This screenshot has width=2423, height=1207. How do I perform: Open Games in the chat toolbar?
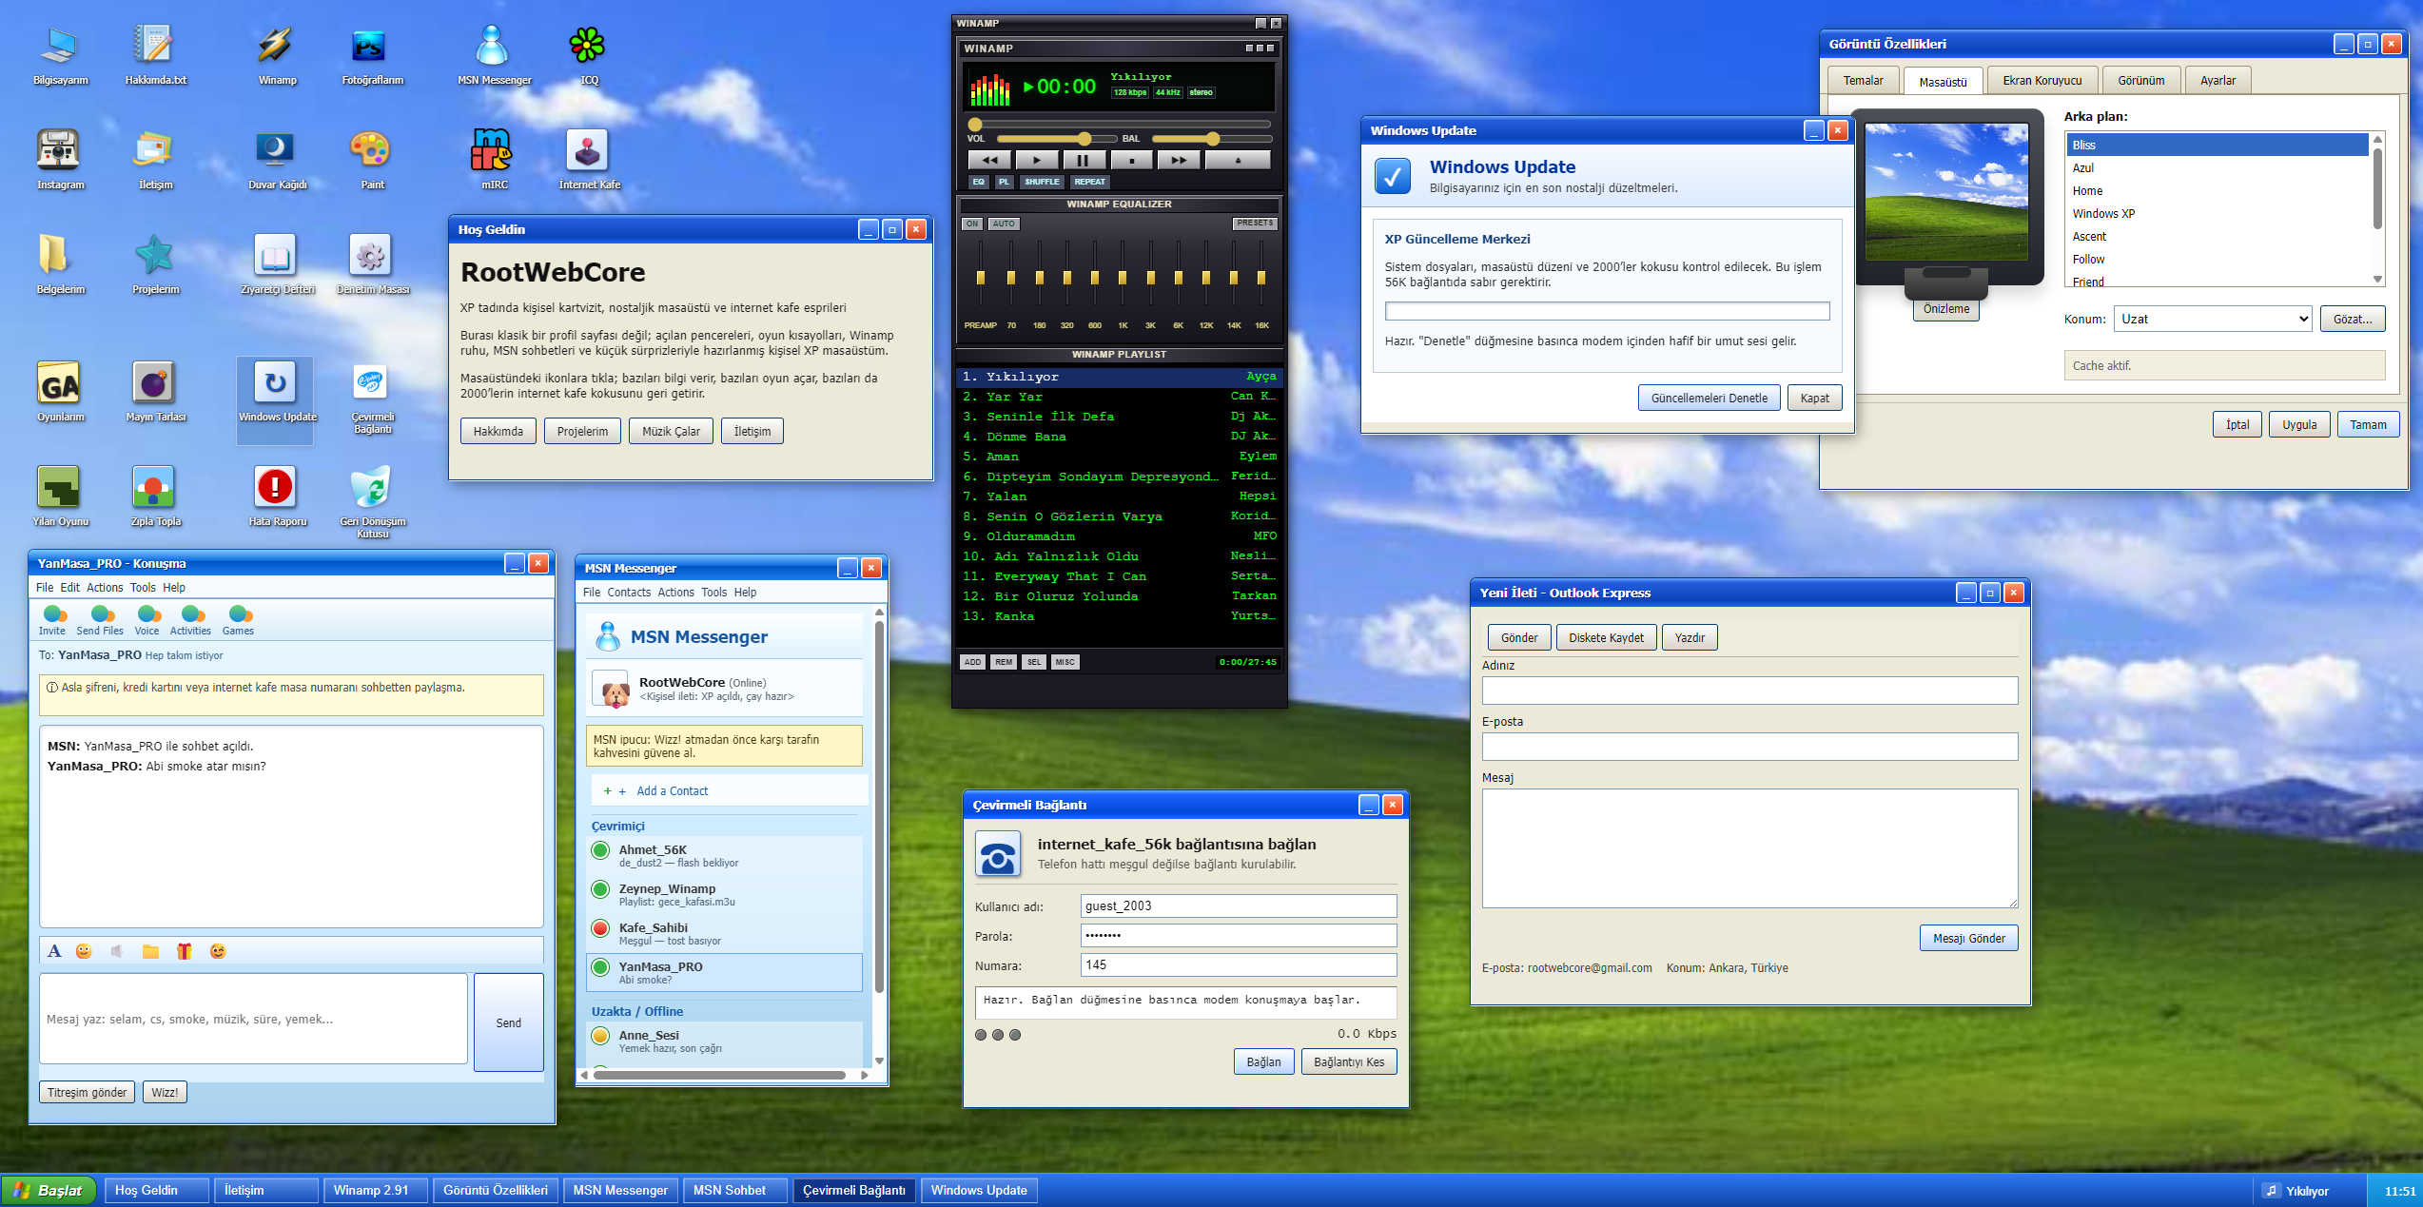click(238, 620)
